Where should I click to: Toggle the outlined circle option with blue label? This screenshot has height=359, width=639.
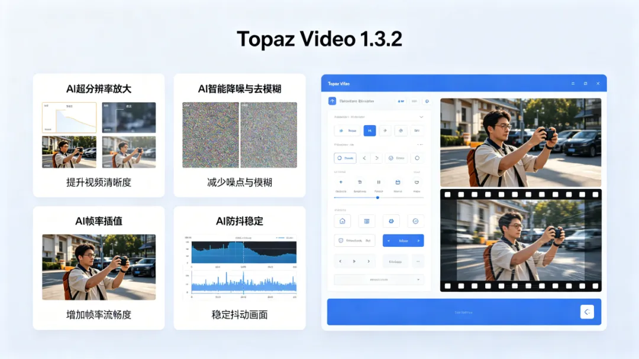point(345,158)
